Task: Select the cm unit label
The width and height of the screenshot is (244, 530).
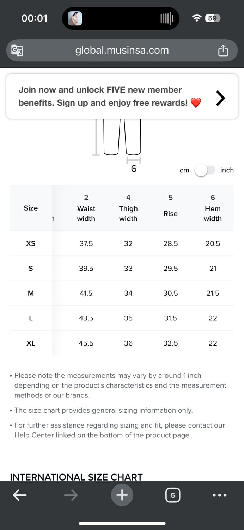Action: coord(184,170)
